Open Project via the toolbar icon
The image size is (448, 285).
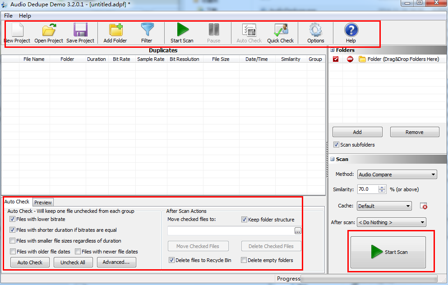click(49, 33)
